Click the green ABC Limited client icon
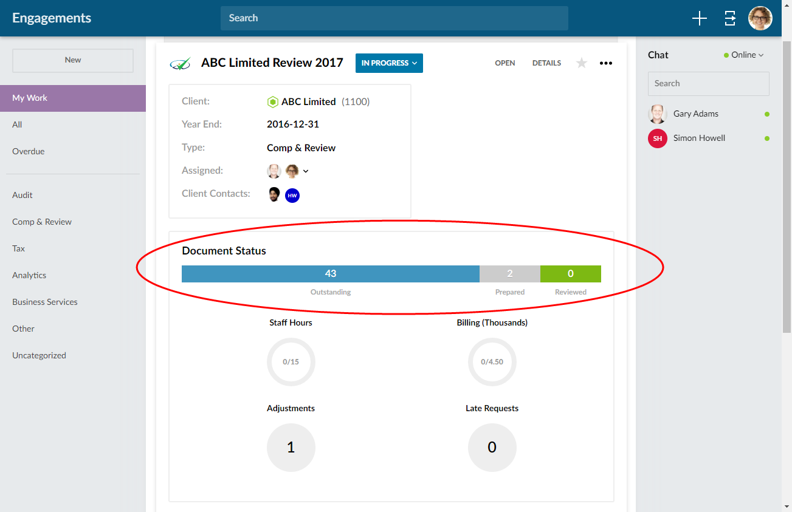 [272, 102]
